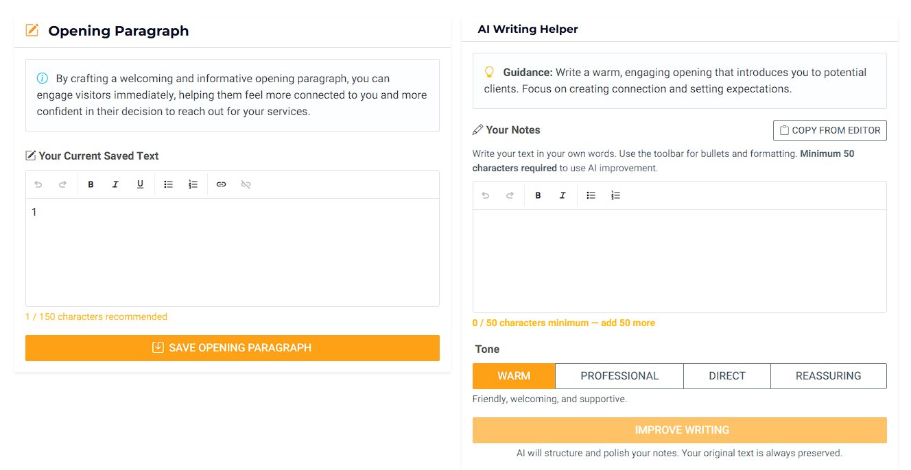Click the Copy From Editor button
911x470 pixels.
(x=829, y=130)
